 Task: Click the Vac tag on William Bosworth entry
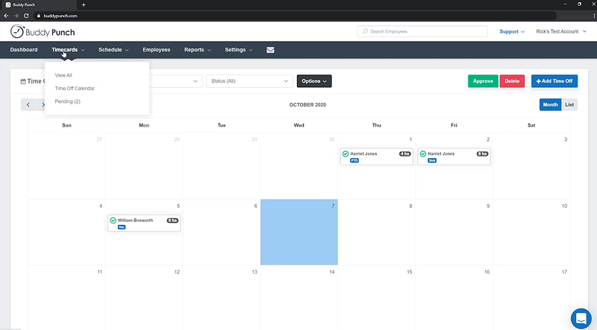pos(122,227)
